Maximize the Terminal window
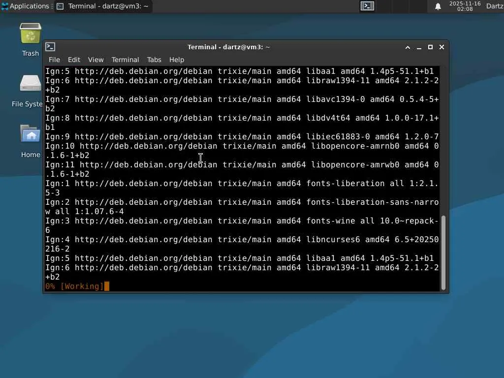 tap(430, 47)
